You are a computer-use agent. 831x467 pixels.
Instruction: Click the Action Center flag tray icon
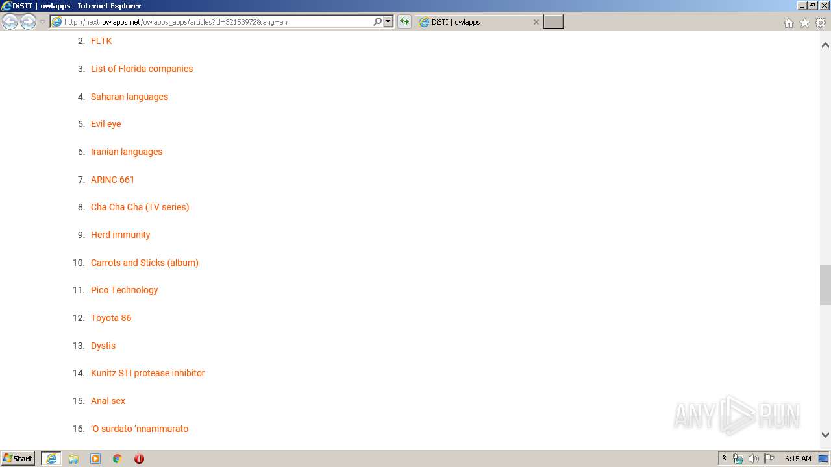coord(769,459)
